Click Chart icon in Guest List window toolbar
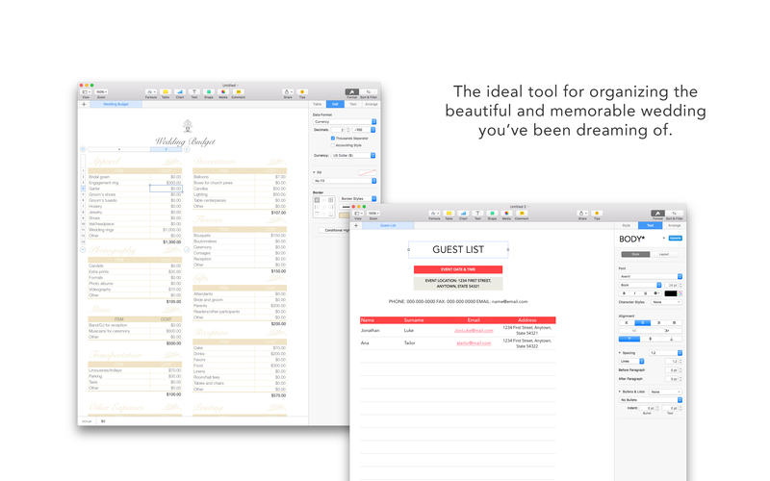The width and height of the screenshot is (770, 481). coord(463,213)
